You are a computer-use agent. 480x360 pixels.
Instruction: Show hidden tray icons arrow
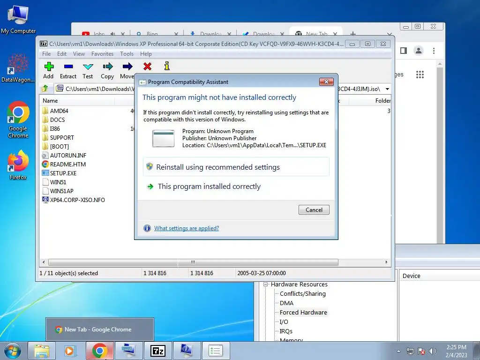pyautogui.click(x=398, y=351)
